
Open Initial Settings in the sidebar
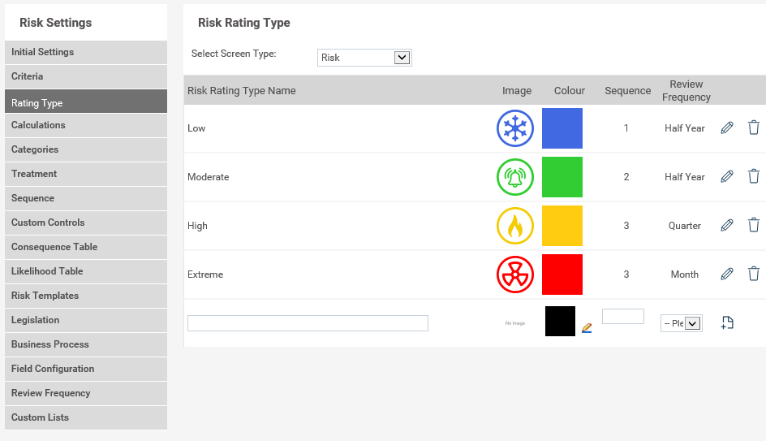(85, 52)
